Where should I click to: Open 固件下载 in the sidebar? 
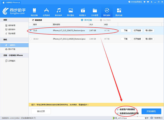(10, 49)
